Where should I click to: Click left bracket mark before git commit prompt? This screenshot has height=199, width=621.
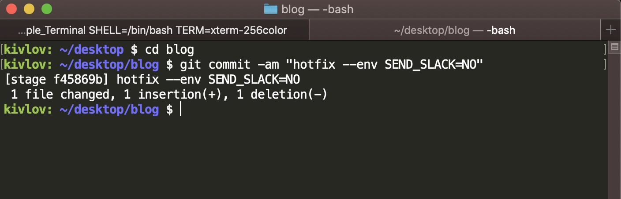click(2, 65)
